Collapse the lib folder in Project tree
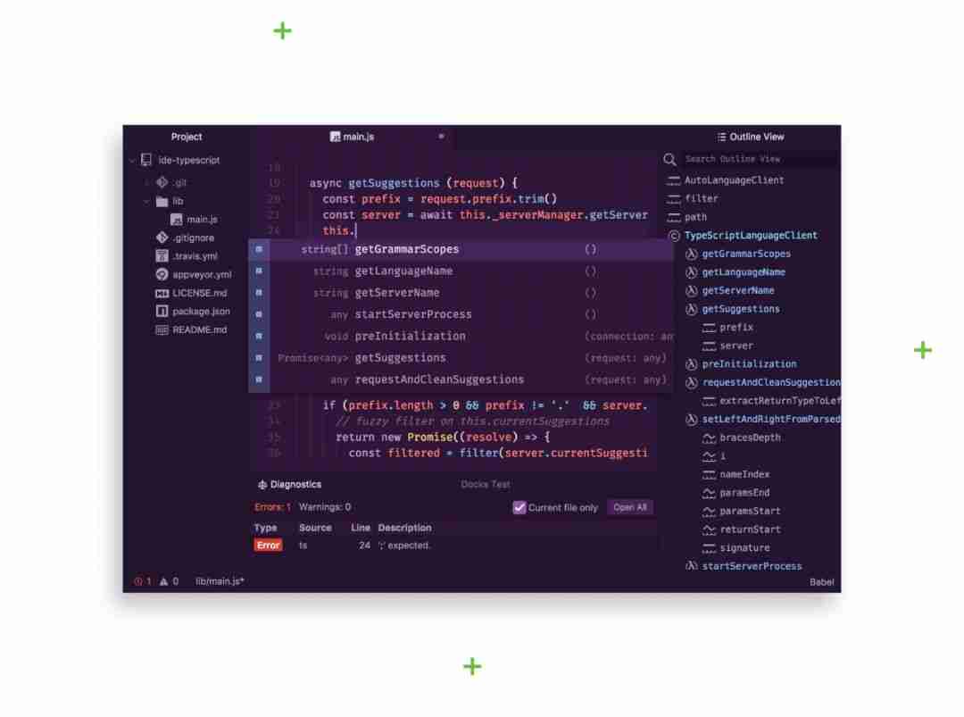The height and width of the screenshot is (717, 964). tap(145, 201)
